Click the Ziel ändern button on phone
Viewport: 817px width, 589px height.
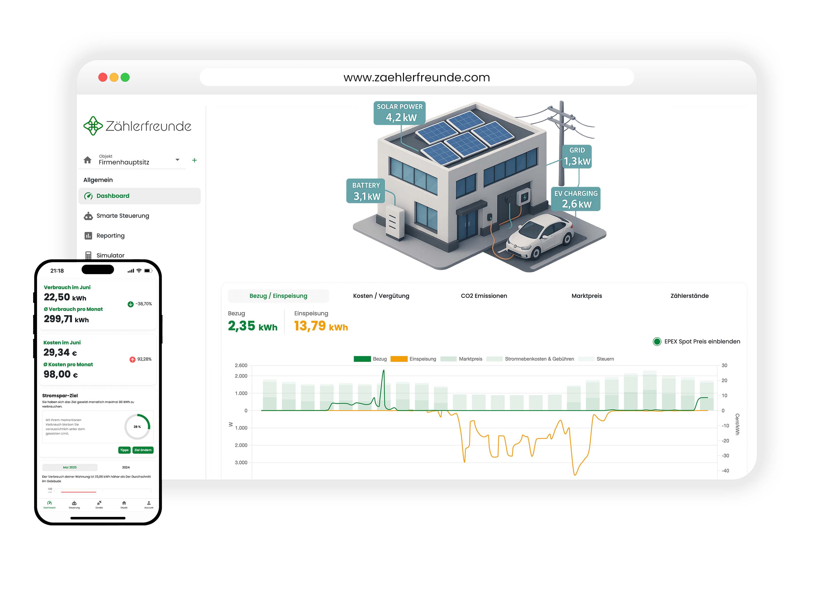tap(143, 450)
